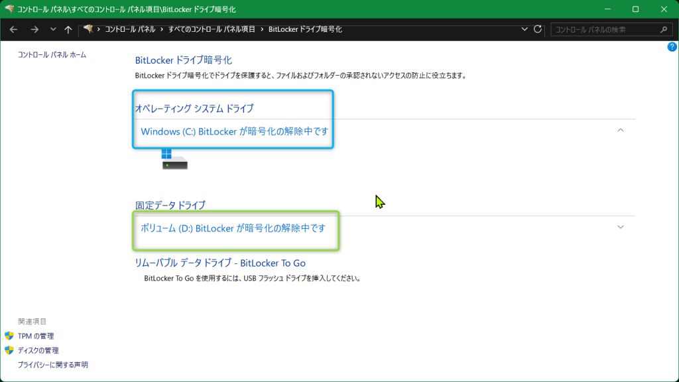
Task: Open help with the blue question icon
Action: click(x=672, y=47)
